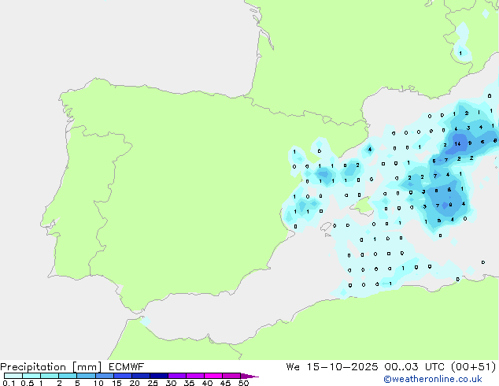Click the Mallorca island on the map
The width and height of the screenshot is (499, 386).
pos(362,205)
